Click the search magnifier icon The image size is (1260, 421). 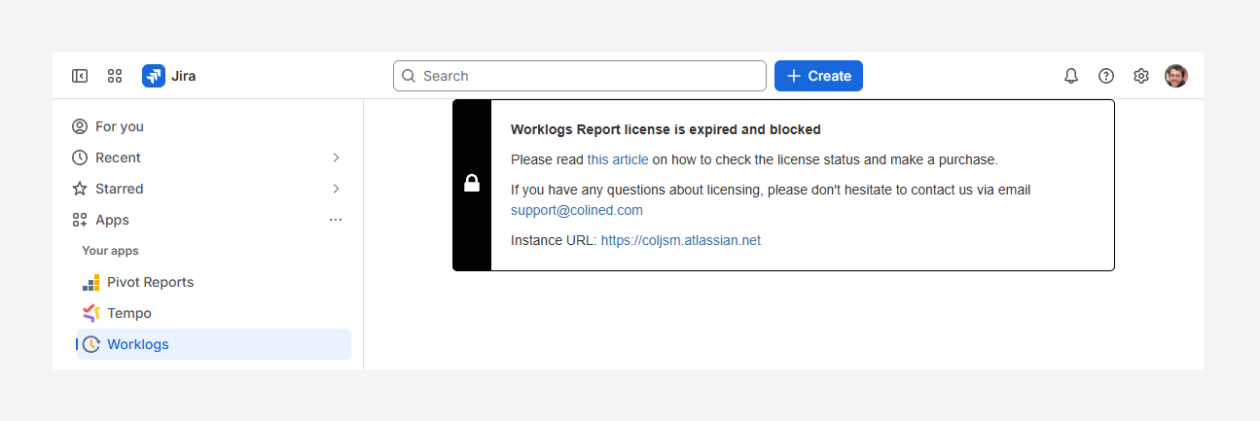click(x=409, y=76)
